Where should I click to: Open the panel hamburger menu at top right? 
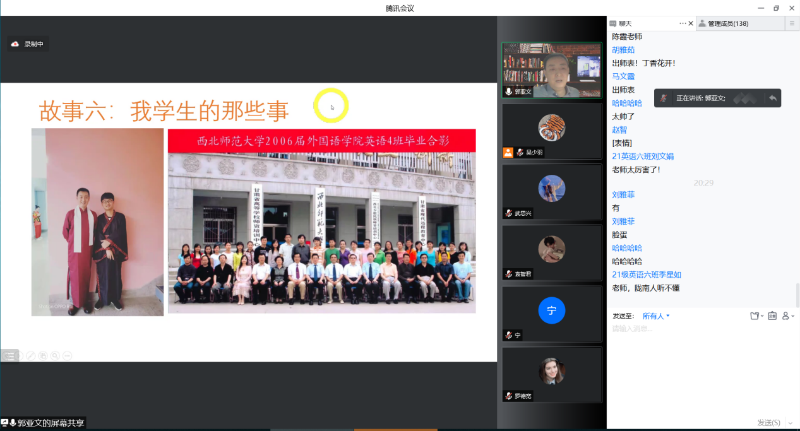[792, 23]
